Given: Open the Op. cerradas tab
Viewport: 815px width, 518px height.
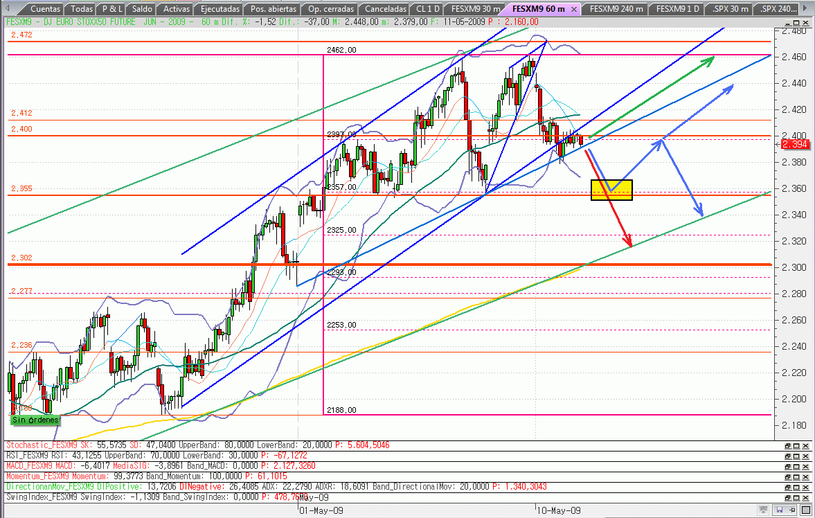Looking at the screenshot, I should [330, 9].
